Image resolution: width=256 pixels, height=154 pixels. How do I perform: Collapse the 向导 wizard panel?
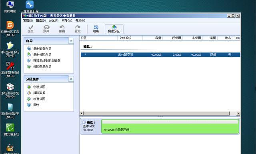point(71,41)
